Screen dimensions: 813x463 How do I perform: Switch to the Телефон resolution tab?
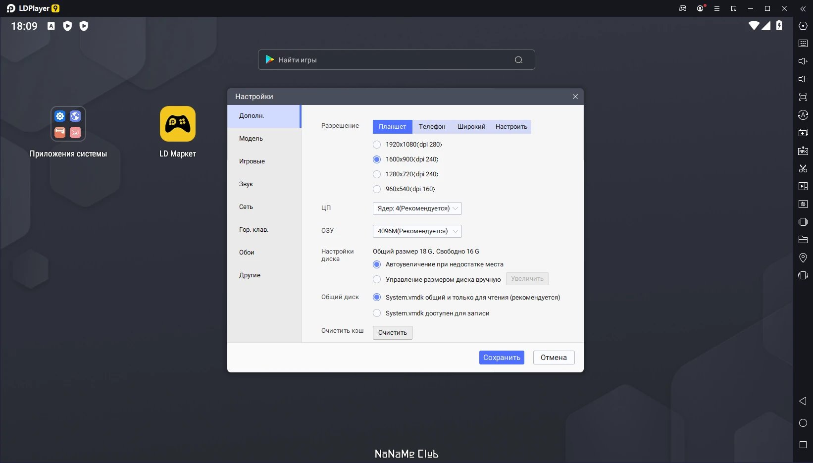(432, 127)
